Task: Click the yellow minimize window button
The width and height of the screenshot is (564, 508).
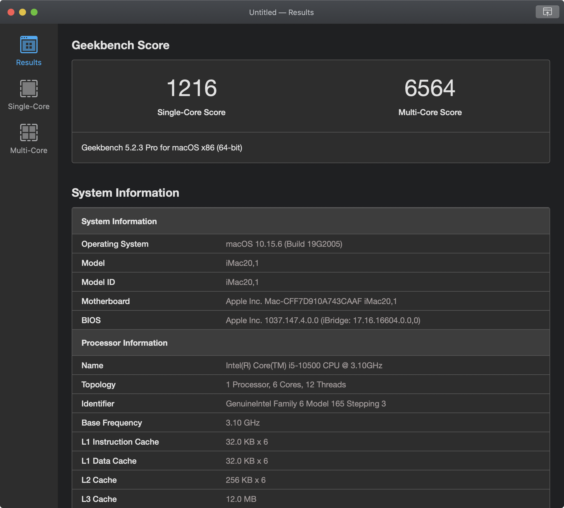Action: [x=23, y=12]
